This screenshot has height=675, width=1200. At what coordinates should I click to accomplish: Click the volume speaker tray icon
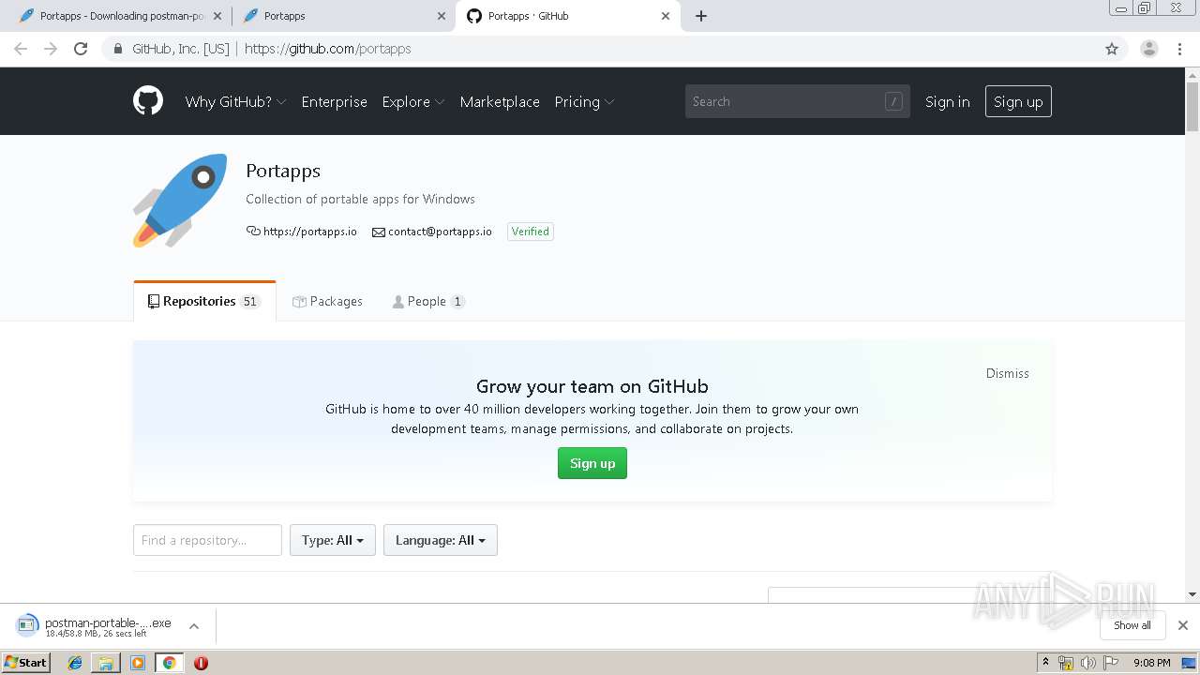[1088, 663]
